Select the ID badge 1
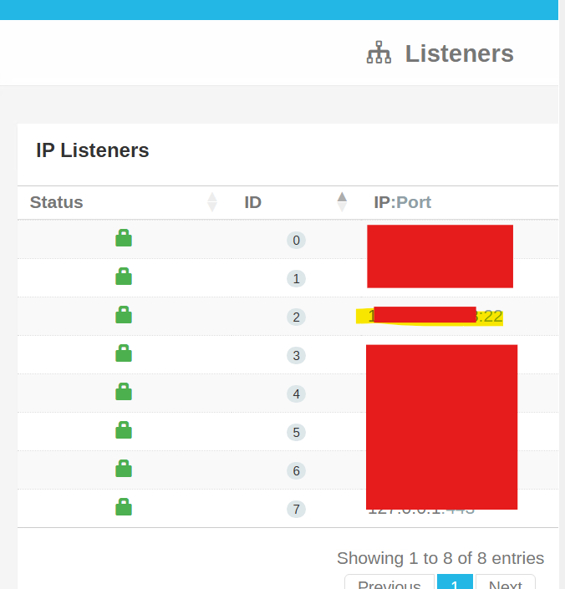565x589 pixels. [296, 279]
